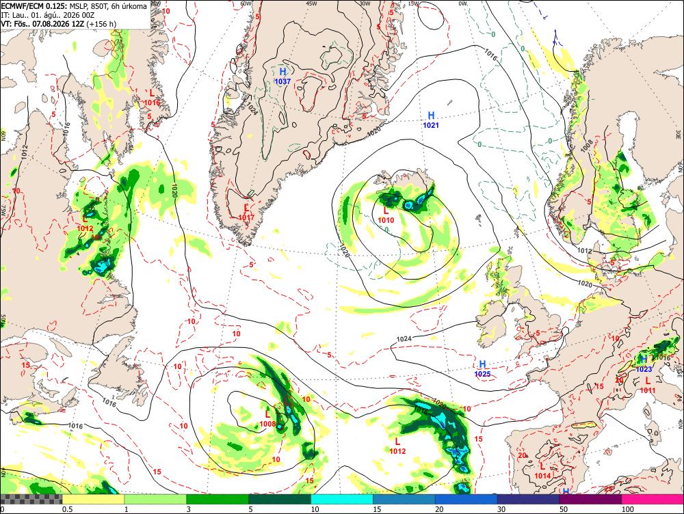Pick the checkered gray 0–0.5 legend swatch
This screenshot has height=514, width=684.
[31, 499]
